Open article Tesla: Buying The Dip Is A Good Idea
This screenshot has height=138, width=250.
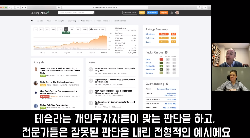[57, 82]
